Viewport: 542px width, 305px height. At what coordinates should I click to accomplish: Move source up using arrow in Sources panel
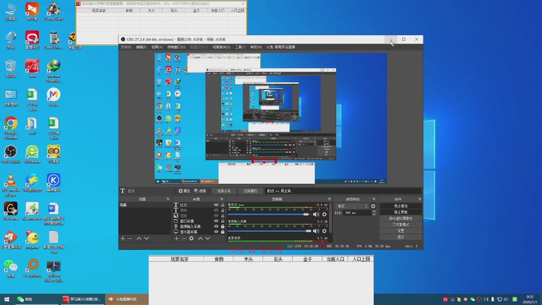pos(200,239)
